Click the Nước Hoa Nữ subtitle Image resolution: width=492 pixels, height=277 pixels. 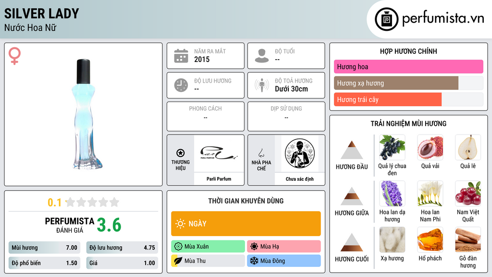(x=30, y=27)
